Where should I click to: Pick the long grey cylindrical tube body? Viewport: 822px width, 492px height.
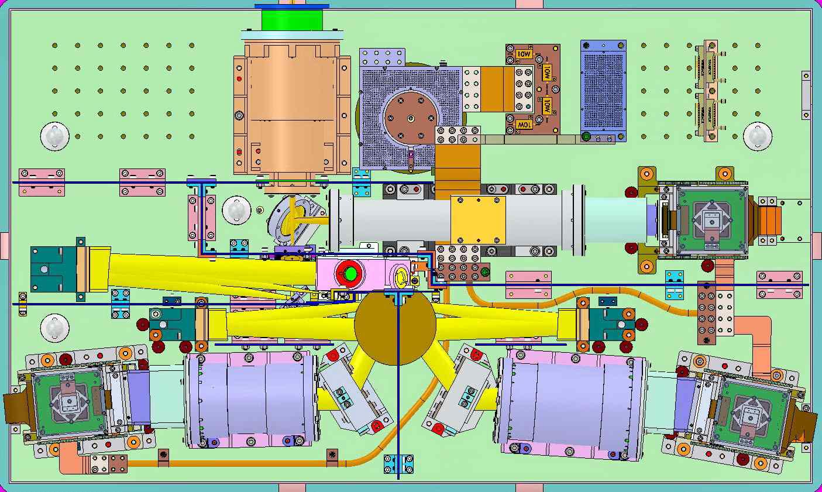[x=456, y=220]
